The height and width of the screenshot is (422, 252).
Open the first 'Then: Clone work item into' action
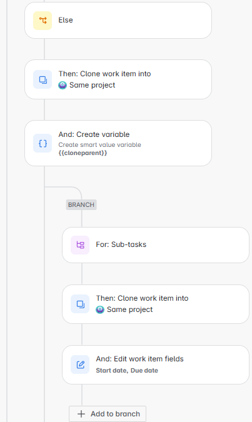[118, 79]
